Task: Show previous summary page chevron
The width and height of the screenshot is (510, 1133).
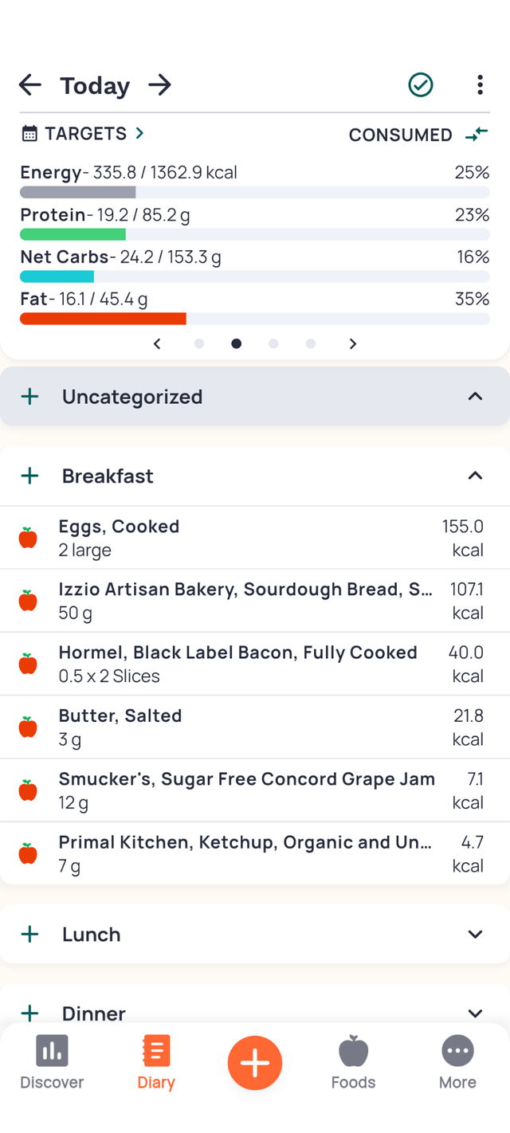Action: pyautogui.click(x=157, y=343)
